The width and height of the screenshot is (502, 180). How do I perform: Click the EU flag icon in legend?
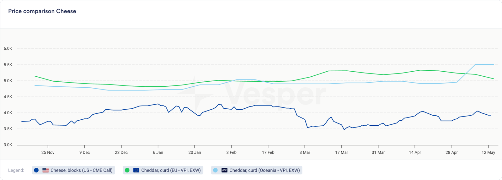pos(136,170)
